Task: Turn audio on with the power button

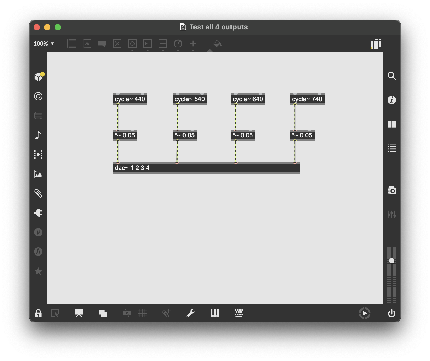Action: 391,313
